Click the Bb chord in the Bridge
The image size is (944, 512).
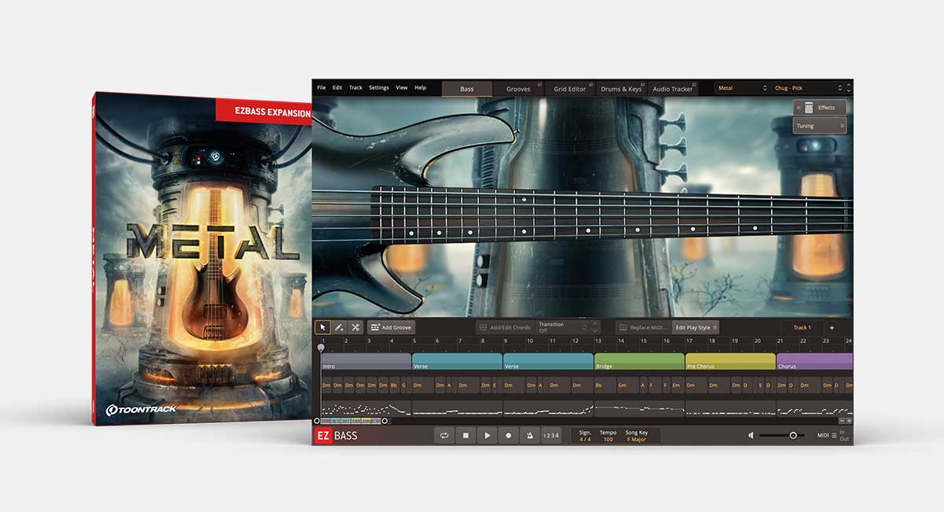[605, 385]
